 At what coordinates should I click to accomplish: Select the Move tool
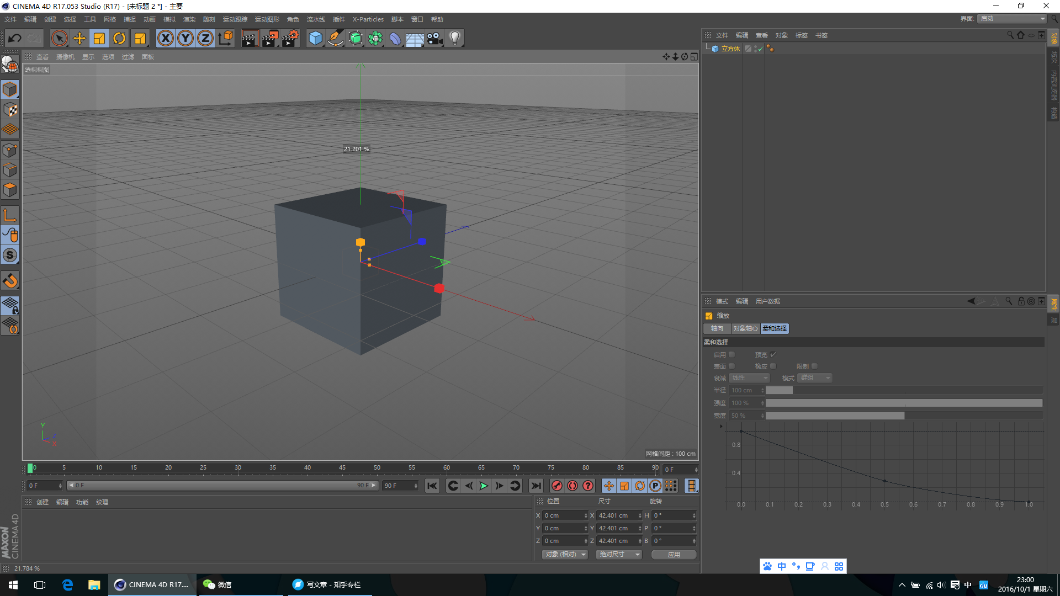[x=79, y=38]
